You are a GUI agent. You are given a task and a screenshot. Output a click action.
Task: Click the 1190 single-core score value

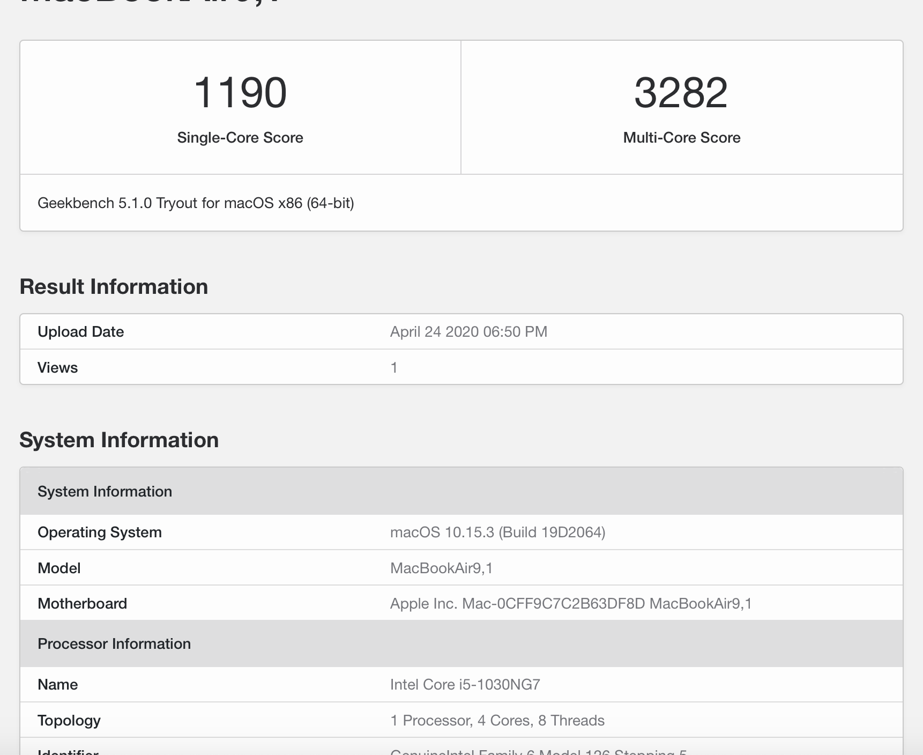[240, 92]
